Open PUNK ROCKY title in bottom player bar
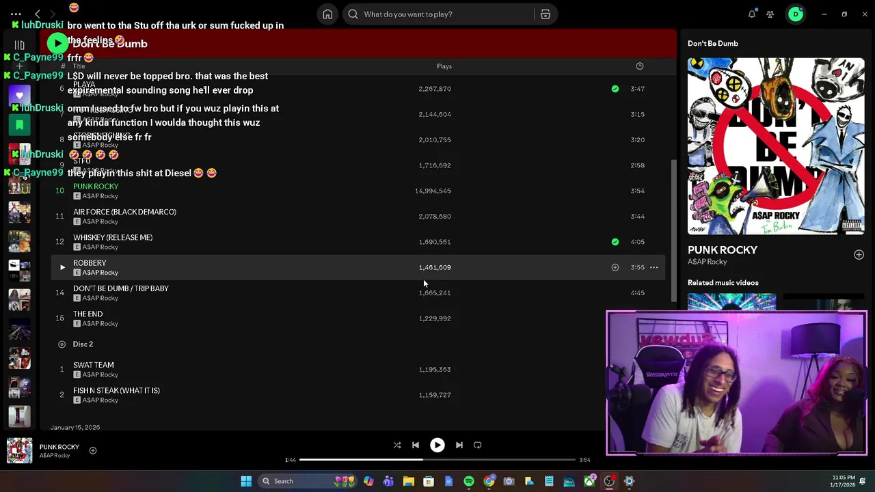Screen dimensions: 875x492 pyautogui.click(x=59, y=447)
